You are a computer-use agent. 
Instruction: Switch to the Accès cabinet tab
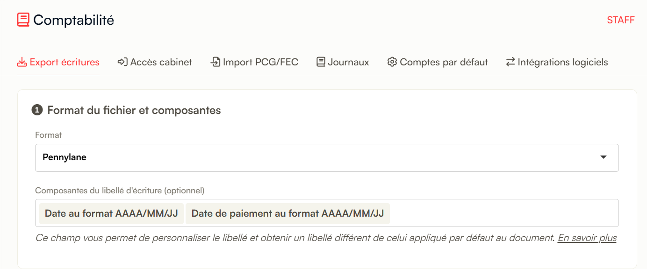(155, 62)
